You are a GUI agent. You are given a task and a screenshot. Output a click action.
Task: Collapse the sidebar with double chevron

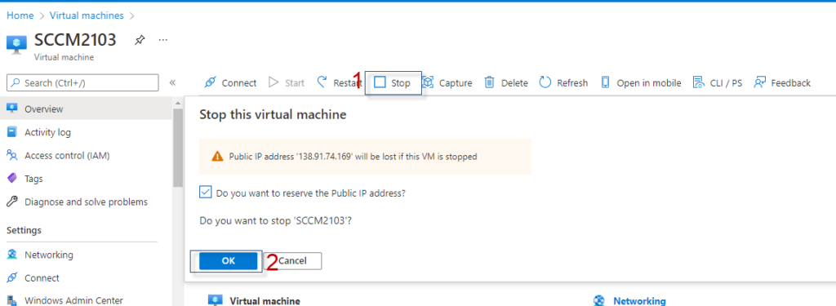tap(173, 82)
